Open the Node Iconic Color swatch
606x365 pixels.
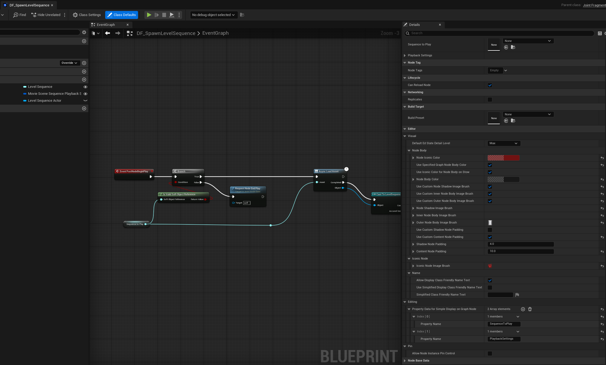click(503, 158)
